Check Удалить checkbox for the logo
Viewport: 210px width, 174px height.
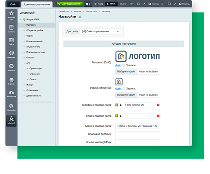pos(124,65)
